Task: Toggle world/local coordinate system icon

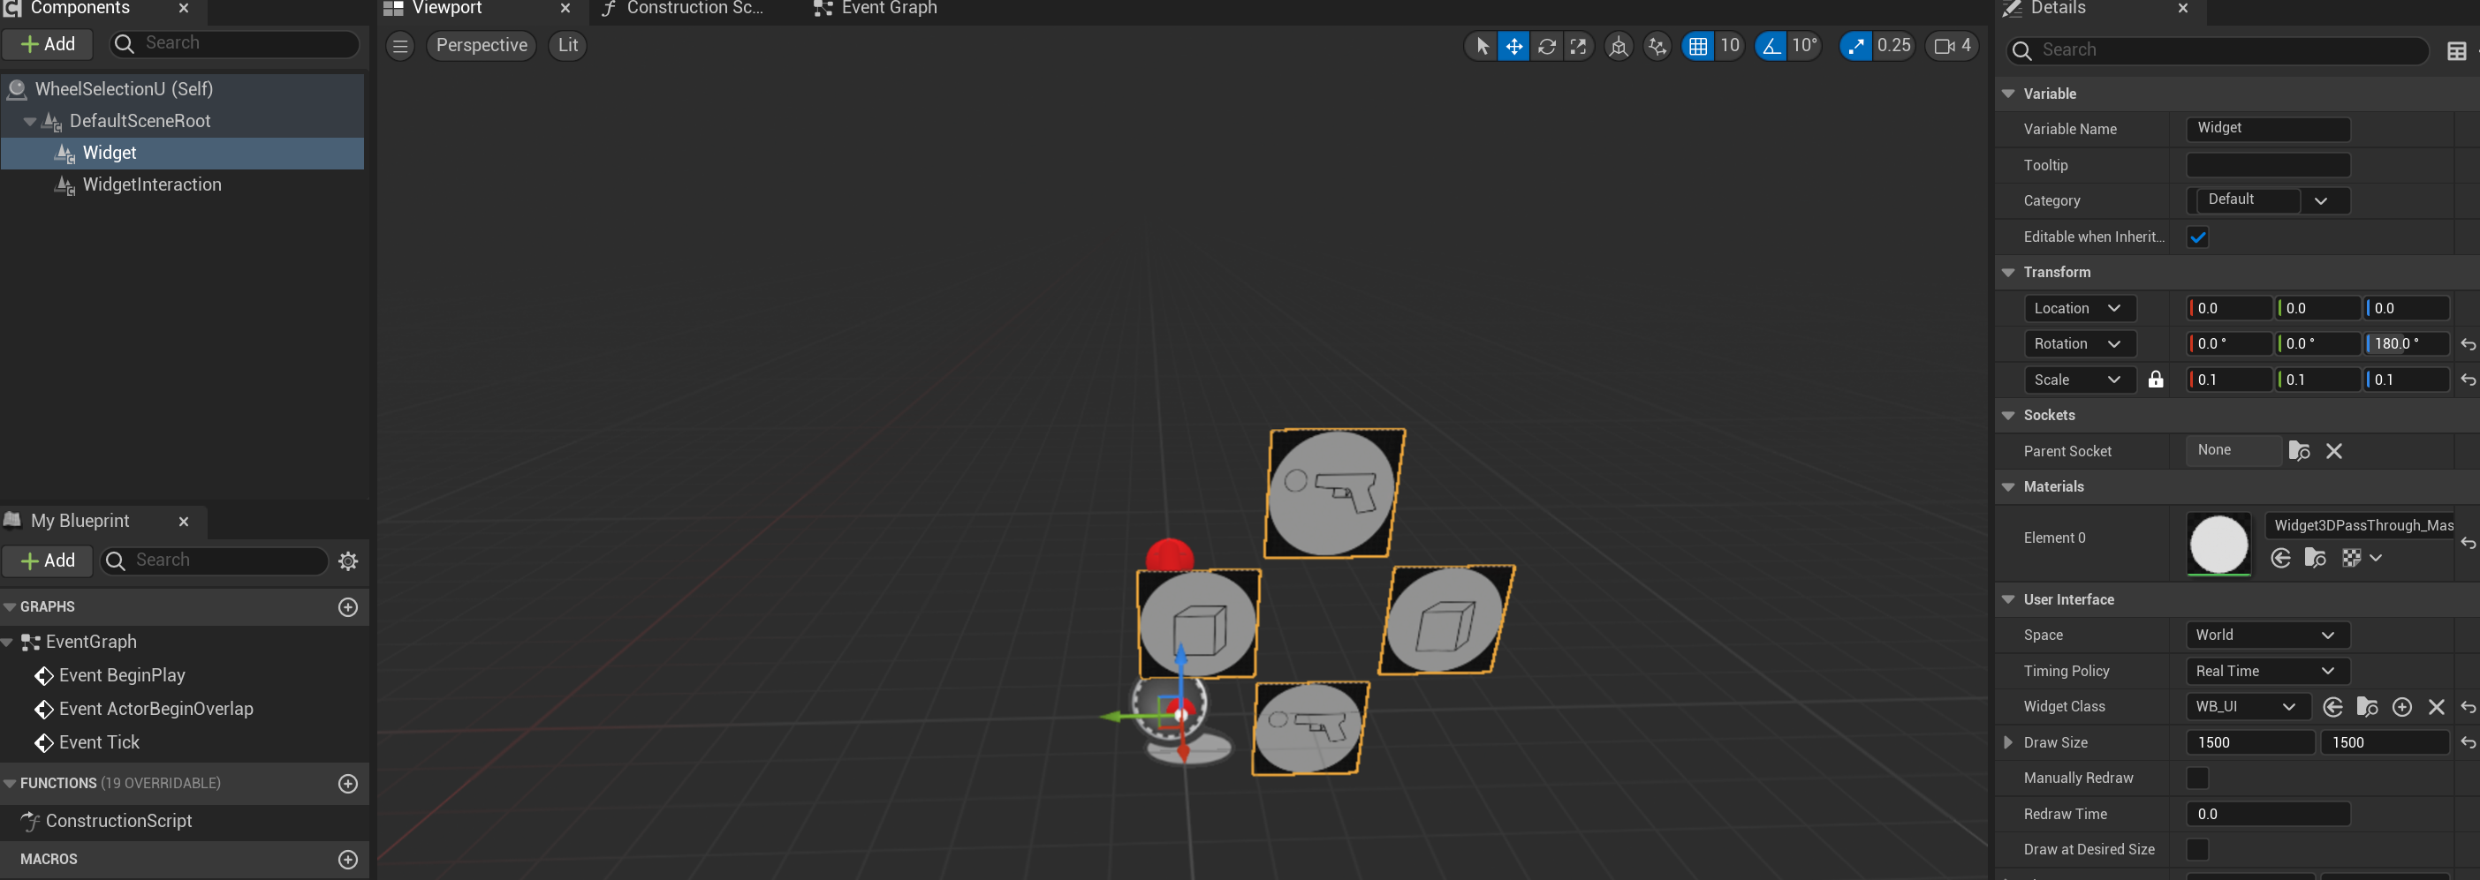Action: pyautogui.click(x=1619, y=45)
